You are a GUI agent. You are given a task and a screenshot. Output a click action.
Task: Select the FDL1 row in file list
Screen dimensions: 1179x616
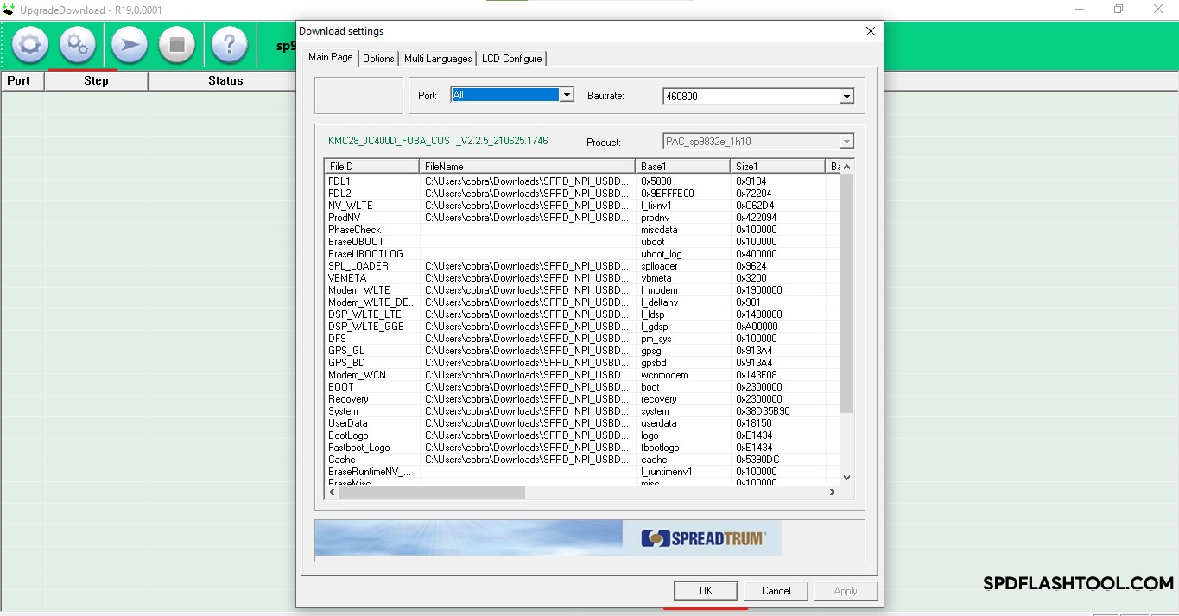click(x=339, y=181)
